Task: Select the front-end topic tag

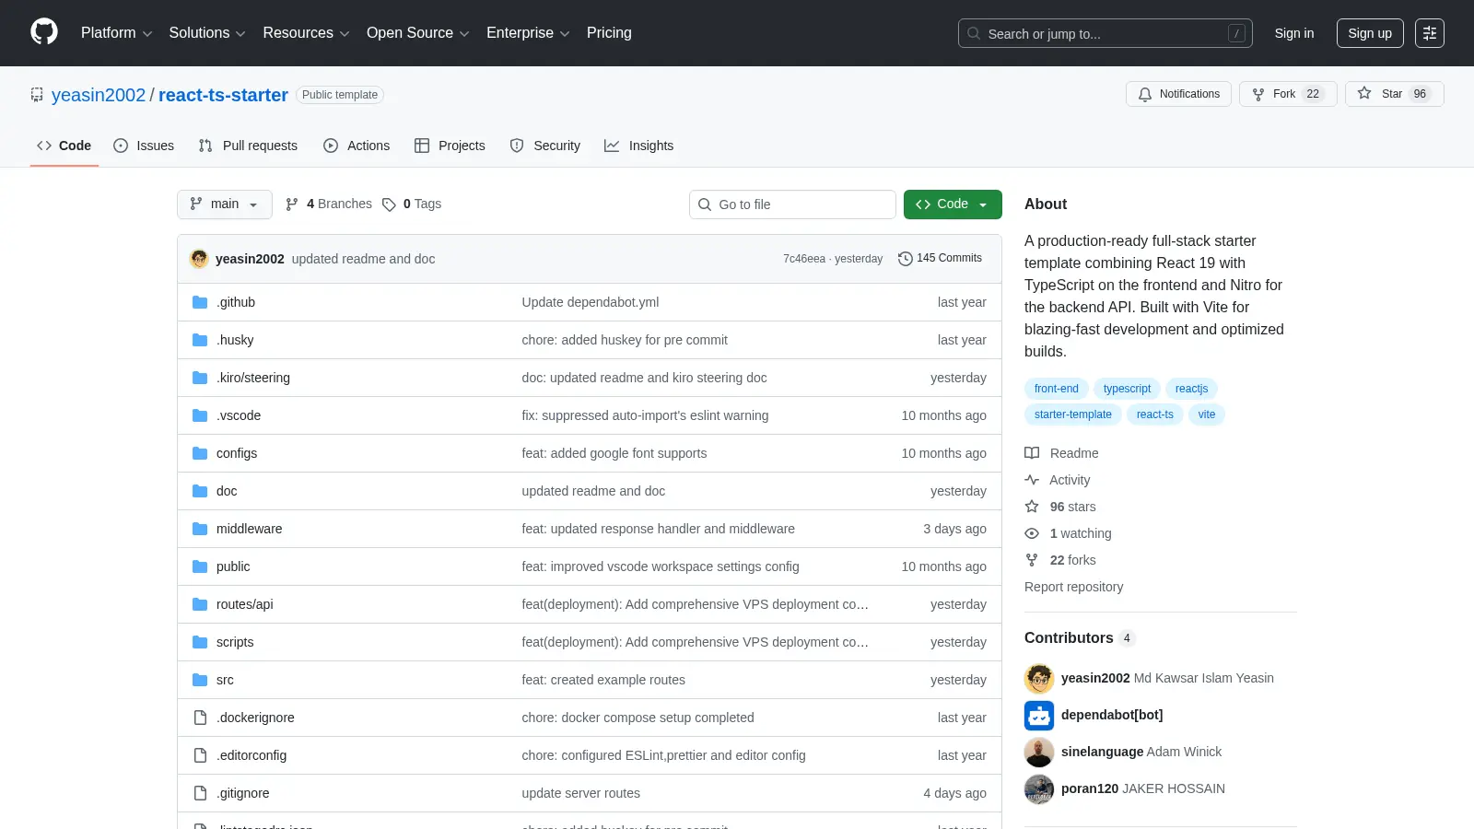Action: [x=1057, y=389]
